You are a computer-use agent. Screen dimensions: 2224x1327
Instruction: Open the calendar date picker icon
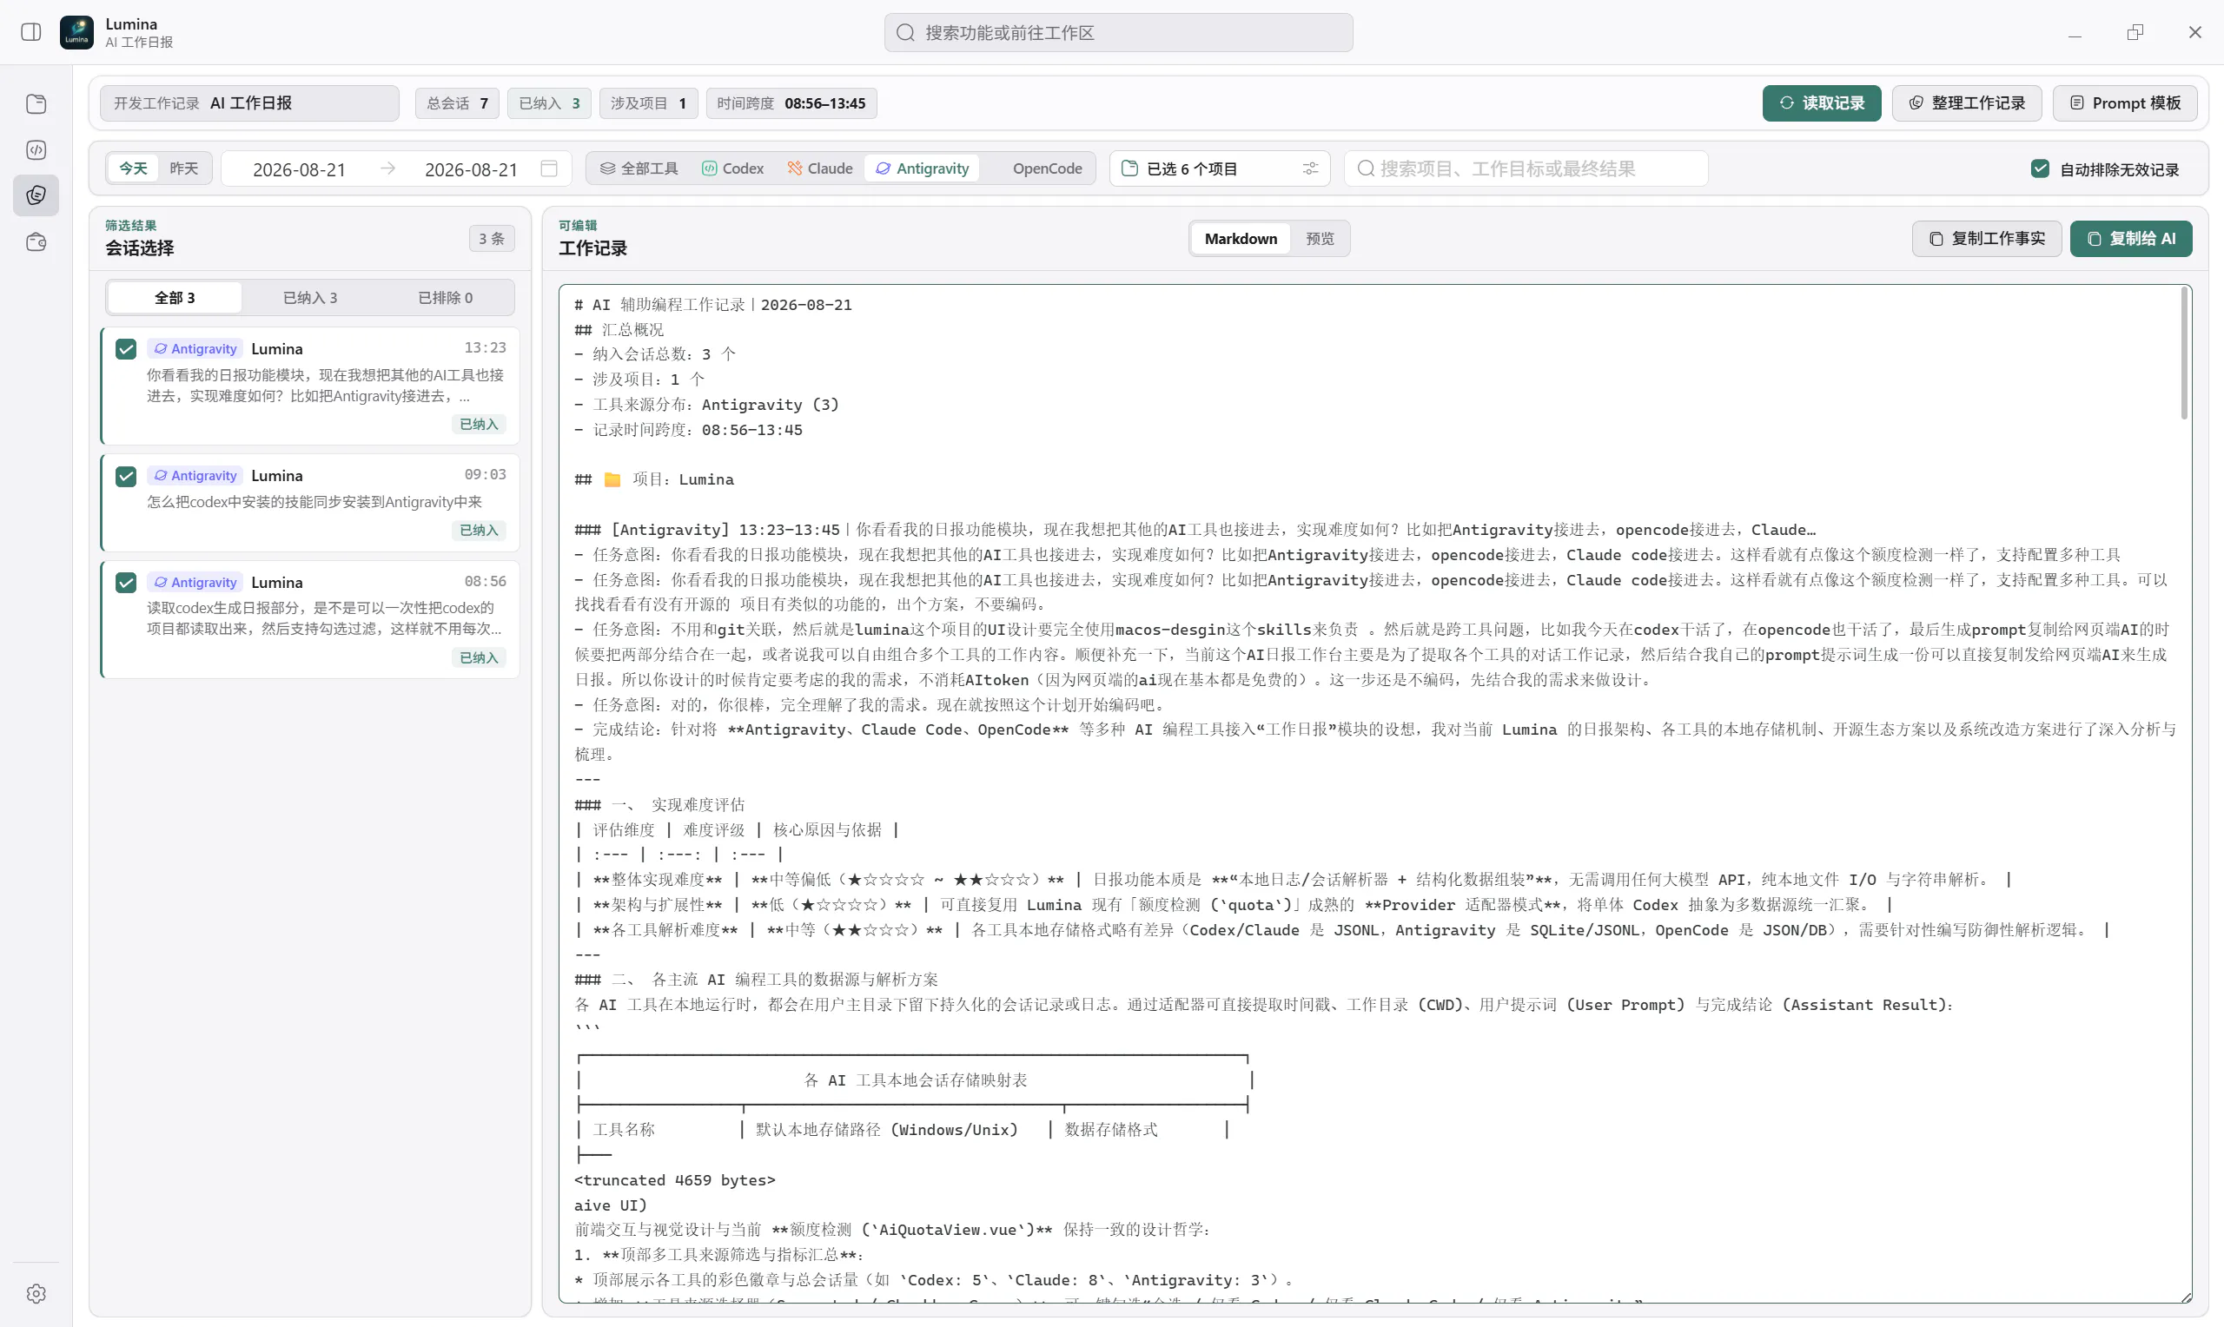click(549, 168)
